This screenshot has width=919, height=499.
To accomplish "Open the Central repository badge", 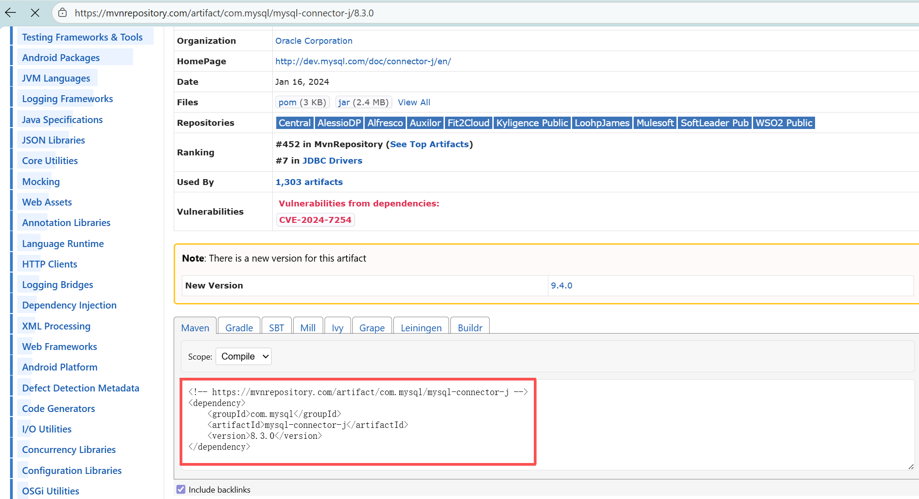I will pyautogui.click(x=294, y=123).
